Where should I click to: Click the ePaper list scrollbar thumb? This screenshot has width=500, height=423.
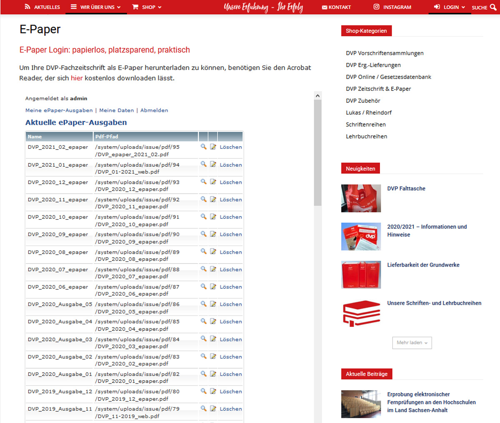pyautogui.click(x=317, y=153)
